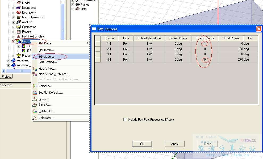Click Apply in Edit Sources dialog
The width and height of the screenshot is (263, 159).
click(175, 144)
